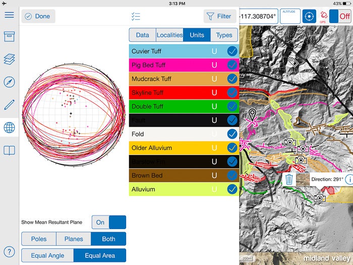Center map with the location target button
The height and width of the screenshot is (265, 353).
coord(309,16)
